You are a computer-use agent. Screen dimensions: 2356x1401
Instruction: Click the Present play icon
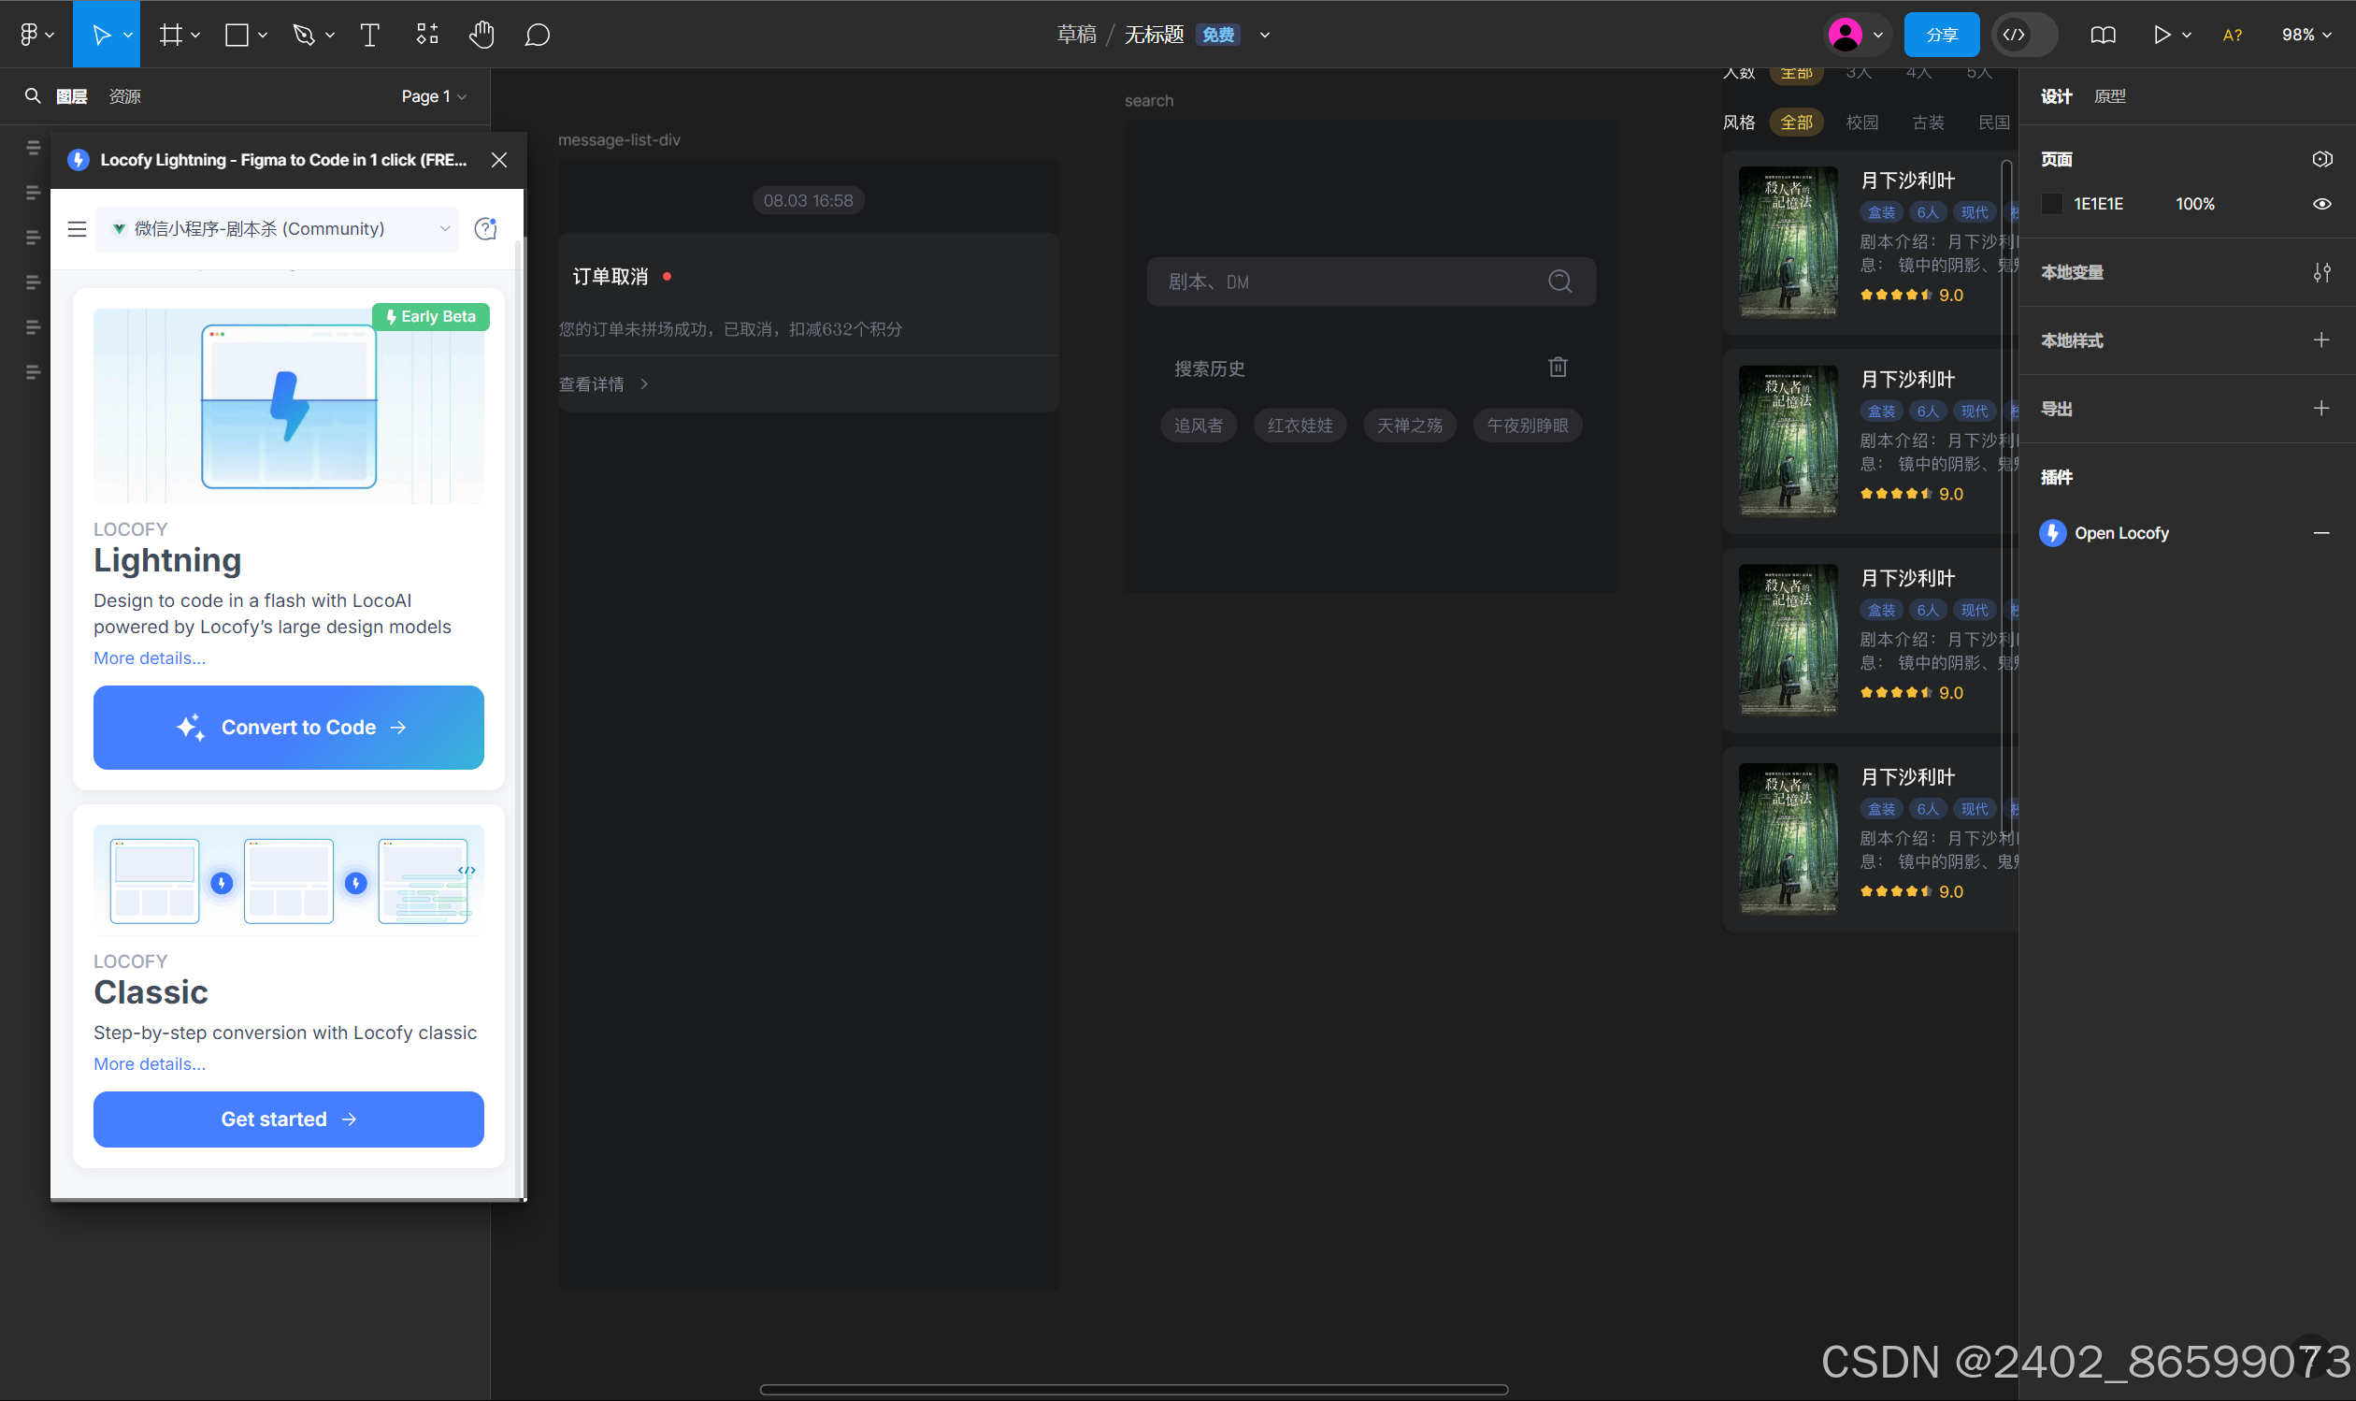pyautogui.click(x=2161, y=35)
